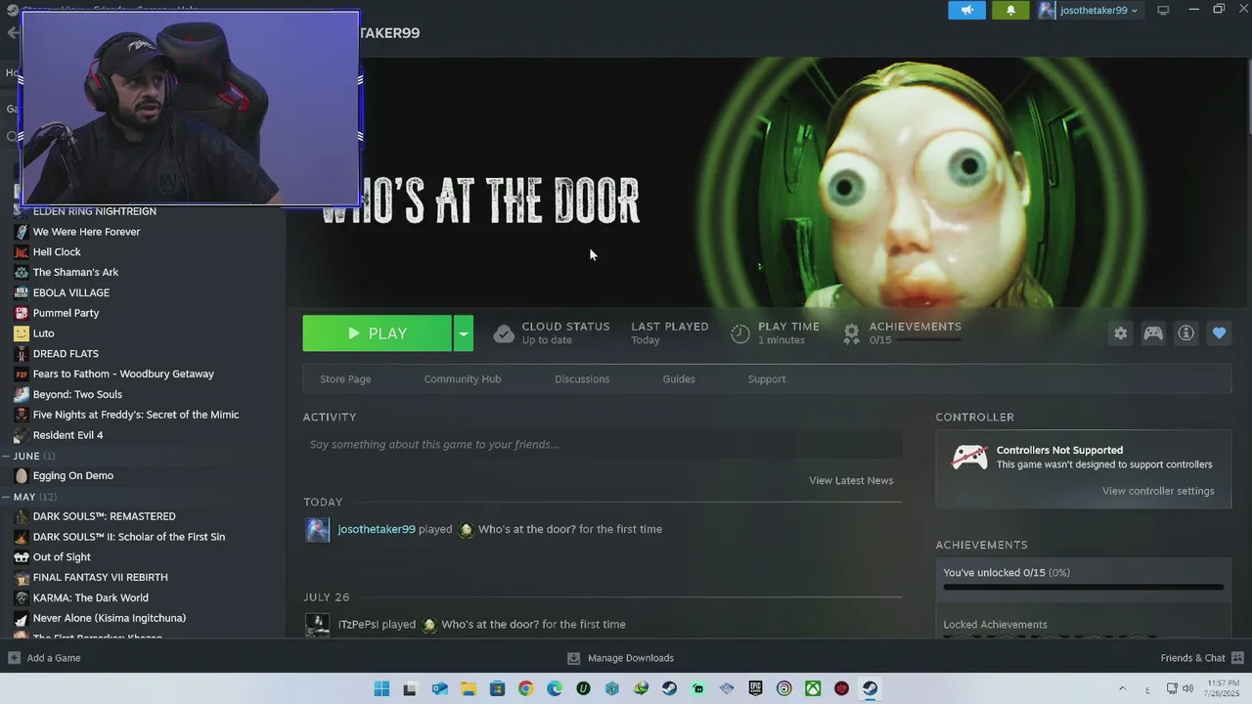Click the Say something about this game field
The image size is (1252, 704).
click(602, 445)
